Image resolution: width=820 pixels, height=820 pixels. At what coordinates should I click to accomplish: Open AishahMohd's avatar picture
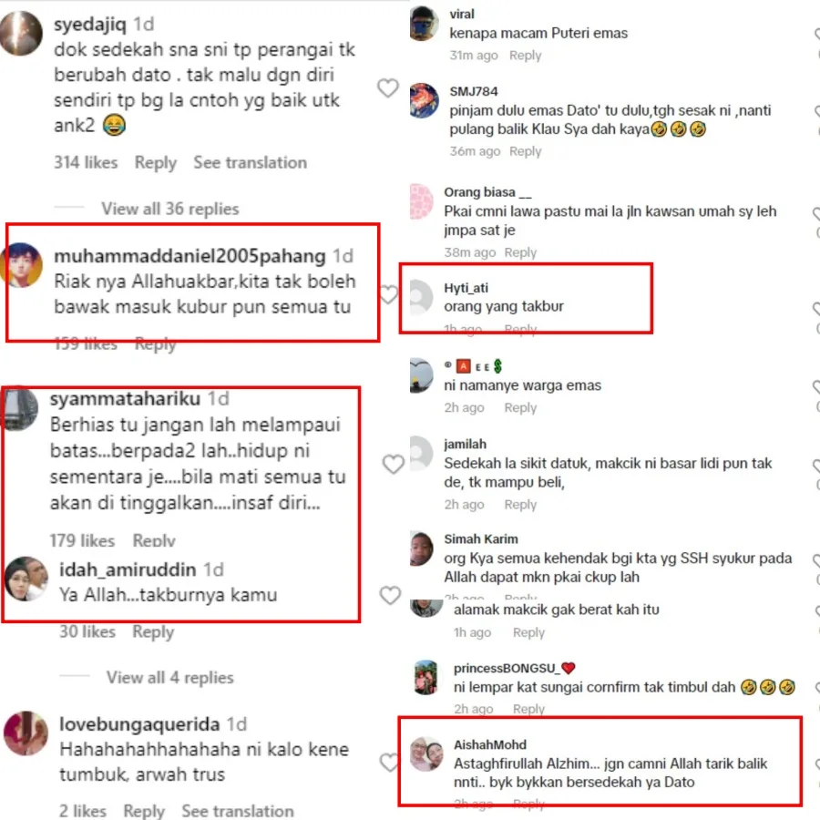coord(426,754)
